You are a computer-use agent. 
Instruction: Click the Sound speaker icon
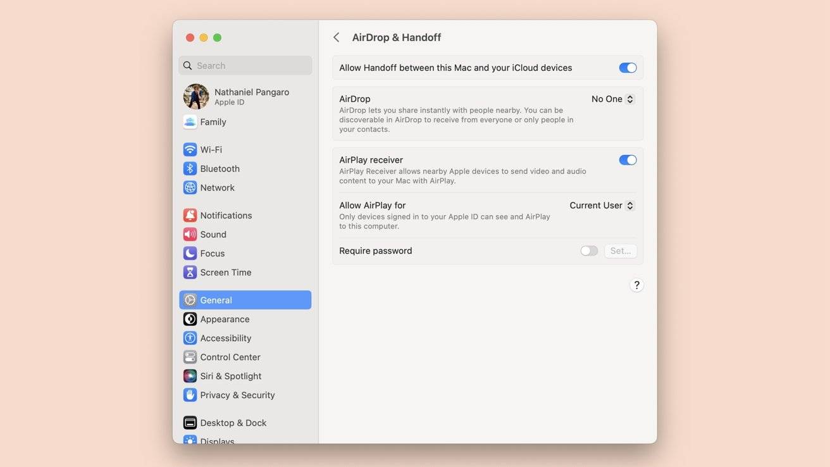pos(190,234)
